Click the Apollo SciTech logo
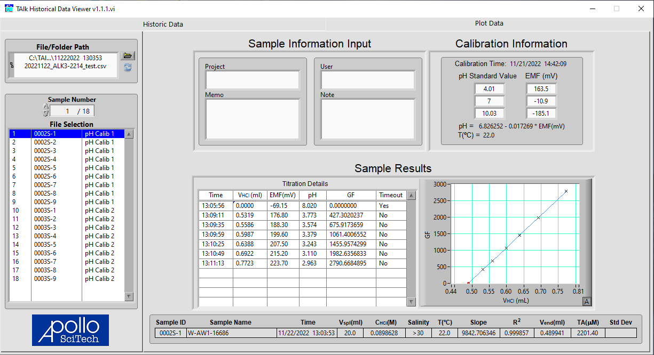This screenshot has height=355, width=654. pyautogui.click(x=70, y=330)
